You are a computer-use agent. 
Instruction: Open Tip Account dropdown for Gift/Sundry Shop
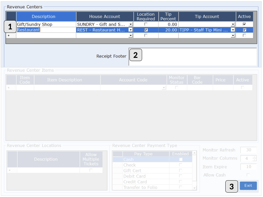coord(233,24)
